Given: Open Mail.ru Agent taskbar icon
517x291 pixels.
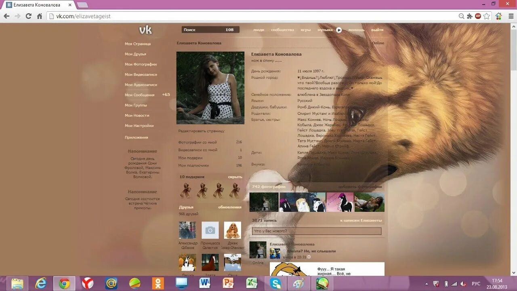Looking at the screenshot, I should coord(111,283).
